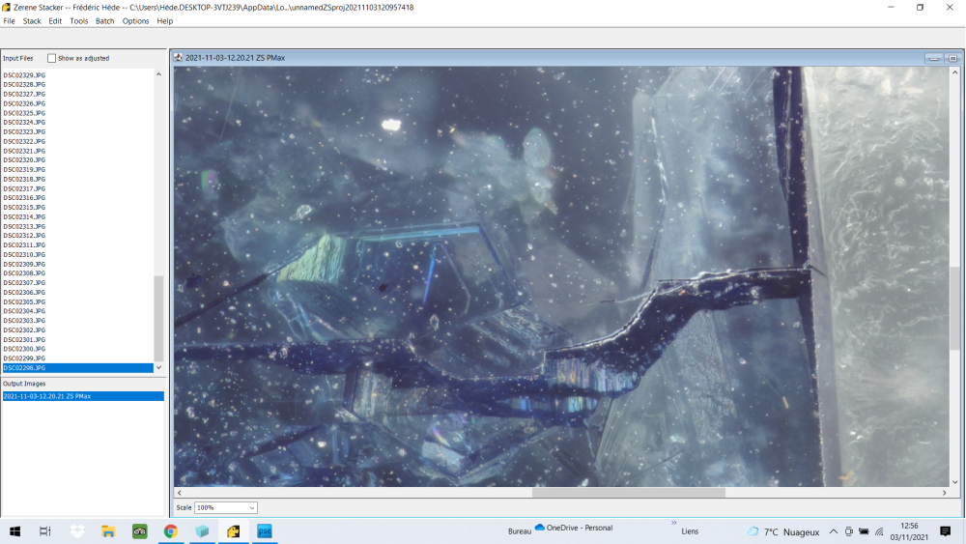Open the Options menu

[135, 20]
